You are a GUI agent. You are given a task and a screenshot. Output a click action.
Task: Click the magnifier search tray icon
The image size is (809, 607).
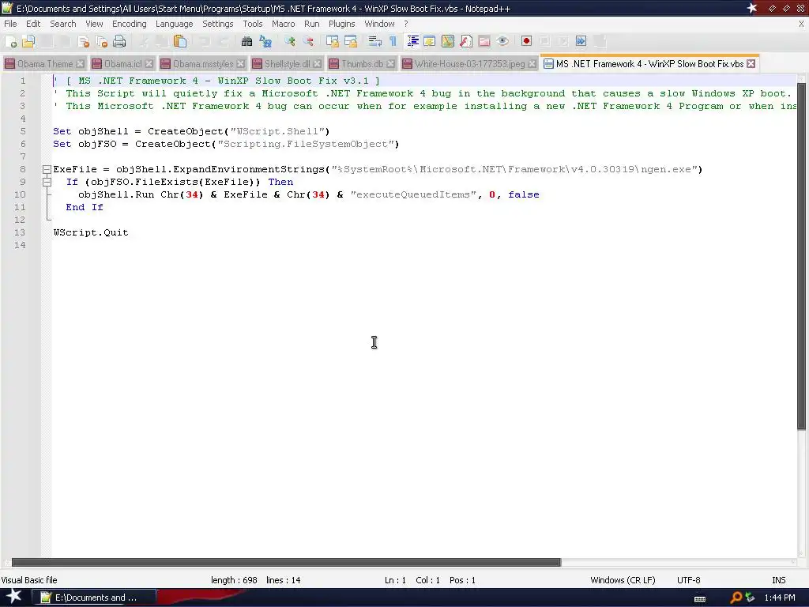(736, 598)
